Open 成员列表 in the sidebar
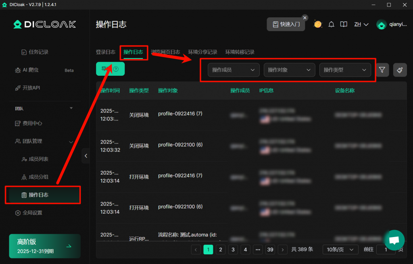413x264 pixels. click(38, 159)
